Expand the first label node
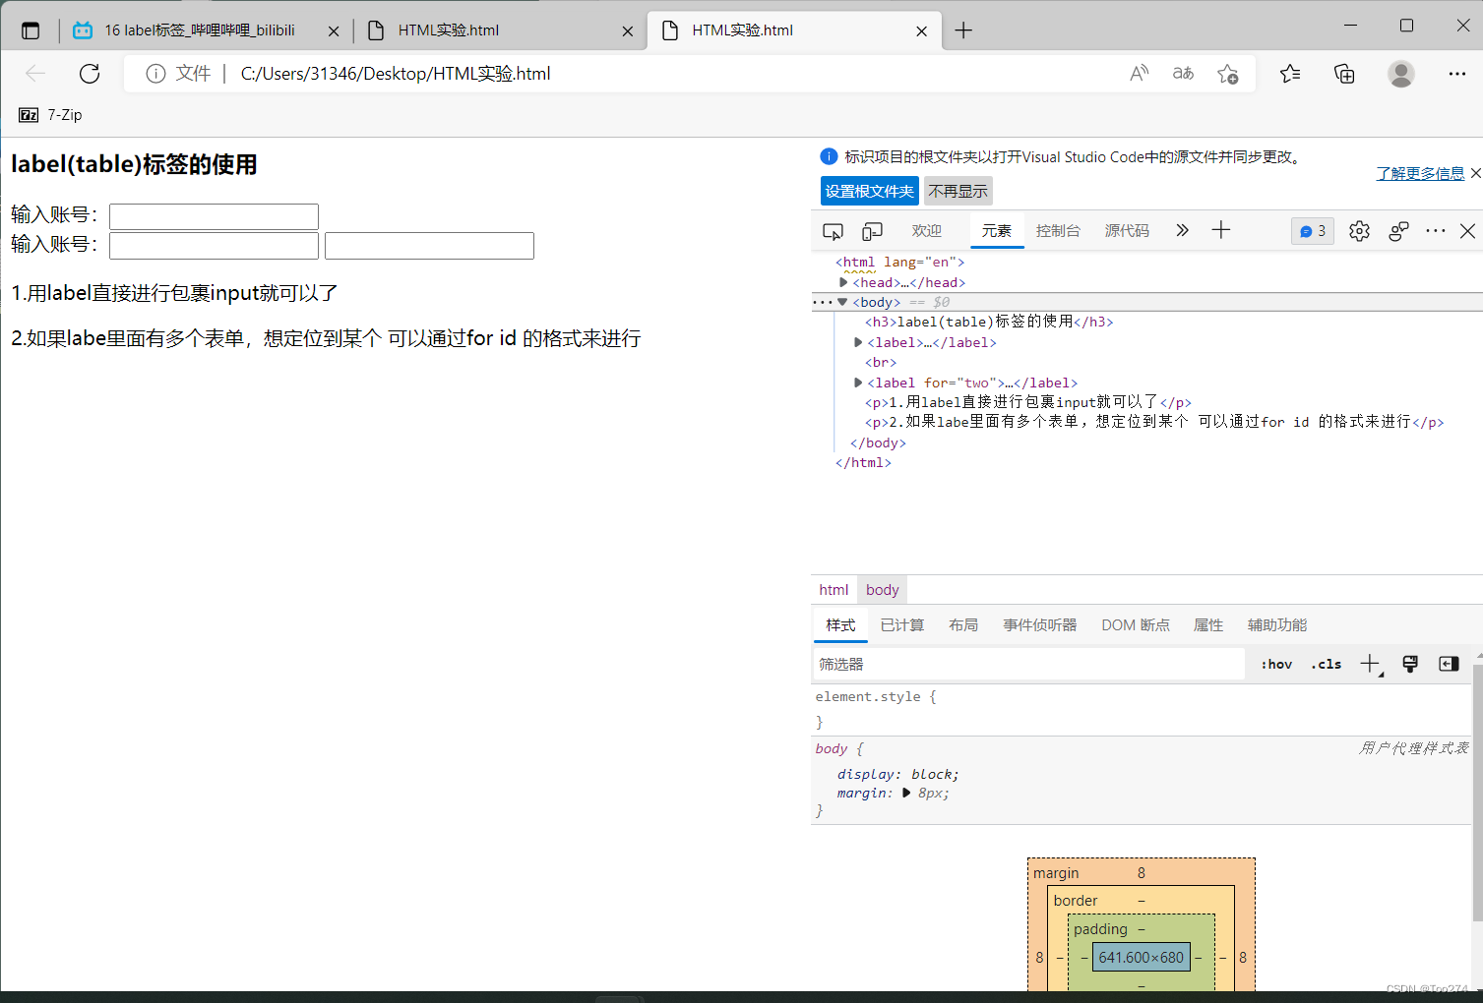1483x1003 pixels. pyautogui.click(x=858, y=342)
